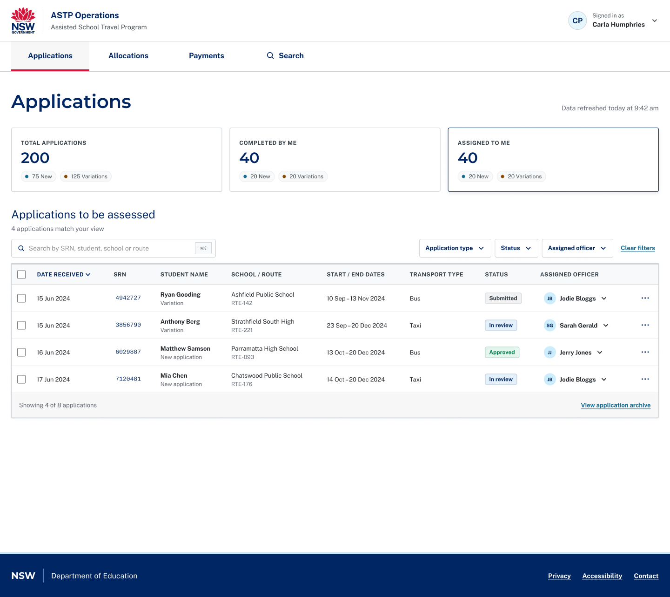Change officer from Sarah Gerald dropdown

pyautogui.click(x=606, y=326)
